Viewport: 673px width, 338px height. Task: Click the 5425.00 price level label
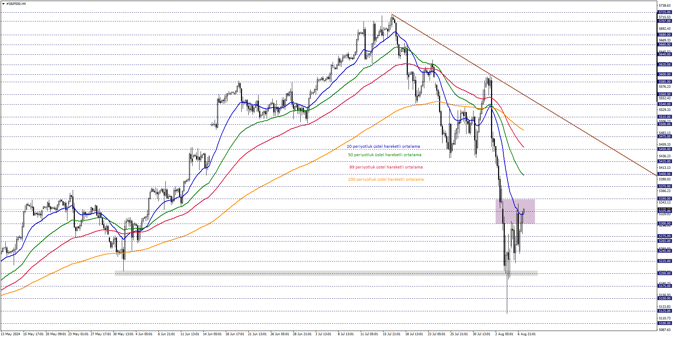(665, 161)
